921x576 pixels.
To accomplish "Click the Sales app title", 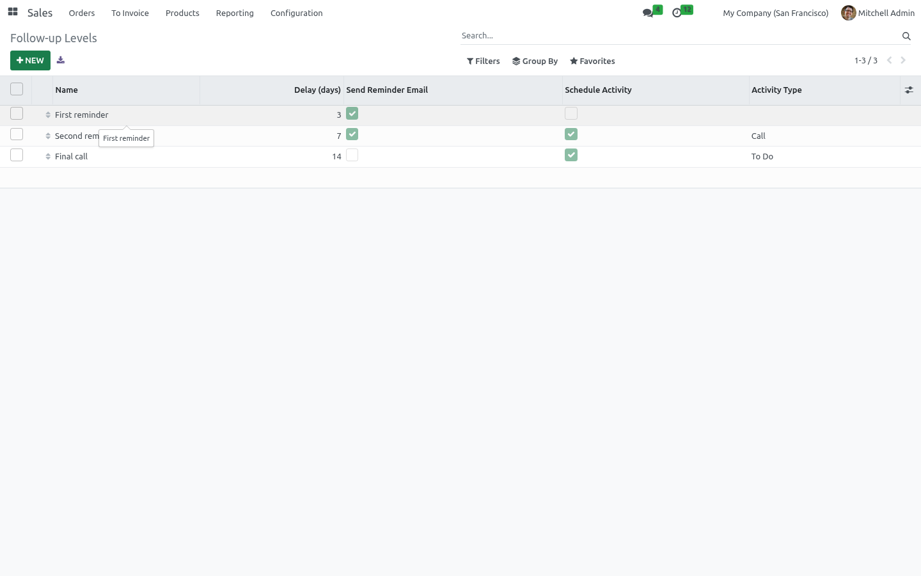I will [x=40, y=13].
